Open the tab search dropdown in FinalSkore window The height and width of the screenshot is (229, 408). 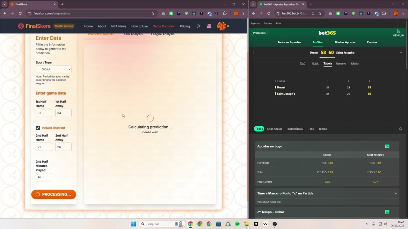(4, 4)
